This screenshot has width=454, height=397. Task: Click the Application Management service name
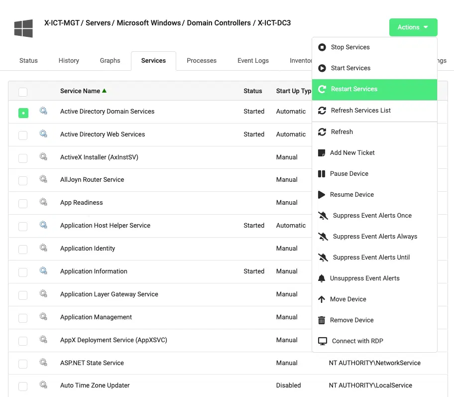96,317
